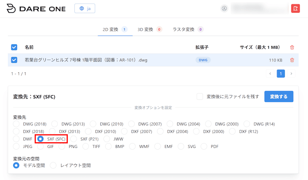The image size is (308, 180).
Task: Select DWG (2018) output format
Action: pyautogui.click(x=16, y=124)
